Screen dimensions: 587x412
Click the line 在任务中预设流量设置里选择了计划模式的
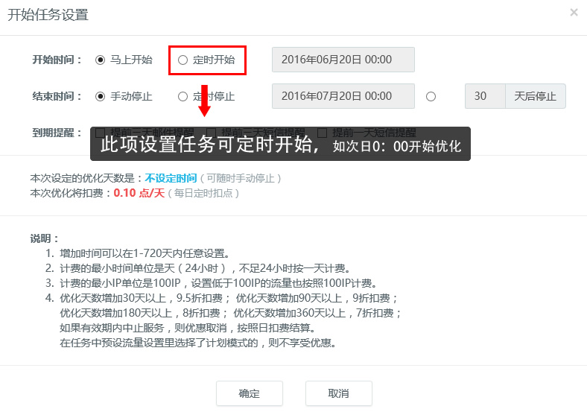coord(198,343)
